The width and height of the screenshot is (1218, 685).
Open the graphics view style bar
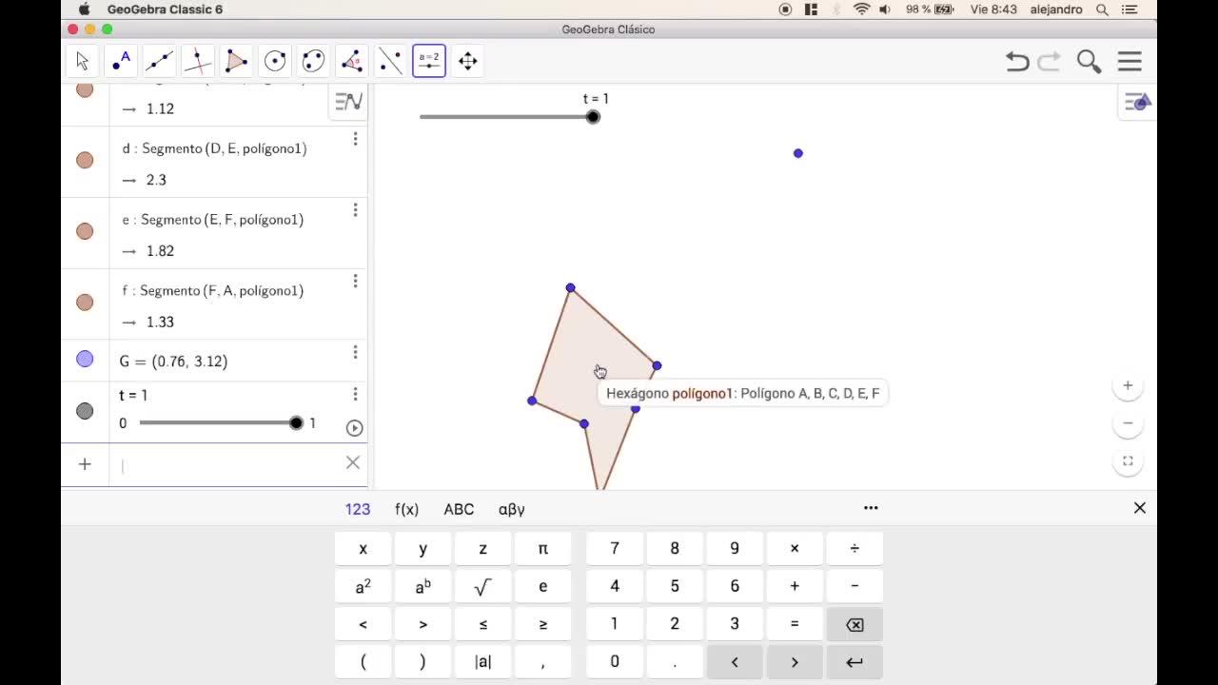click(1138, 102)
